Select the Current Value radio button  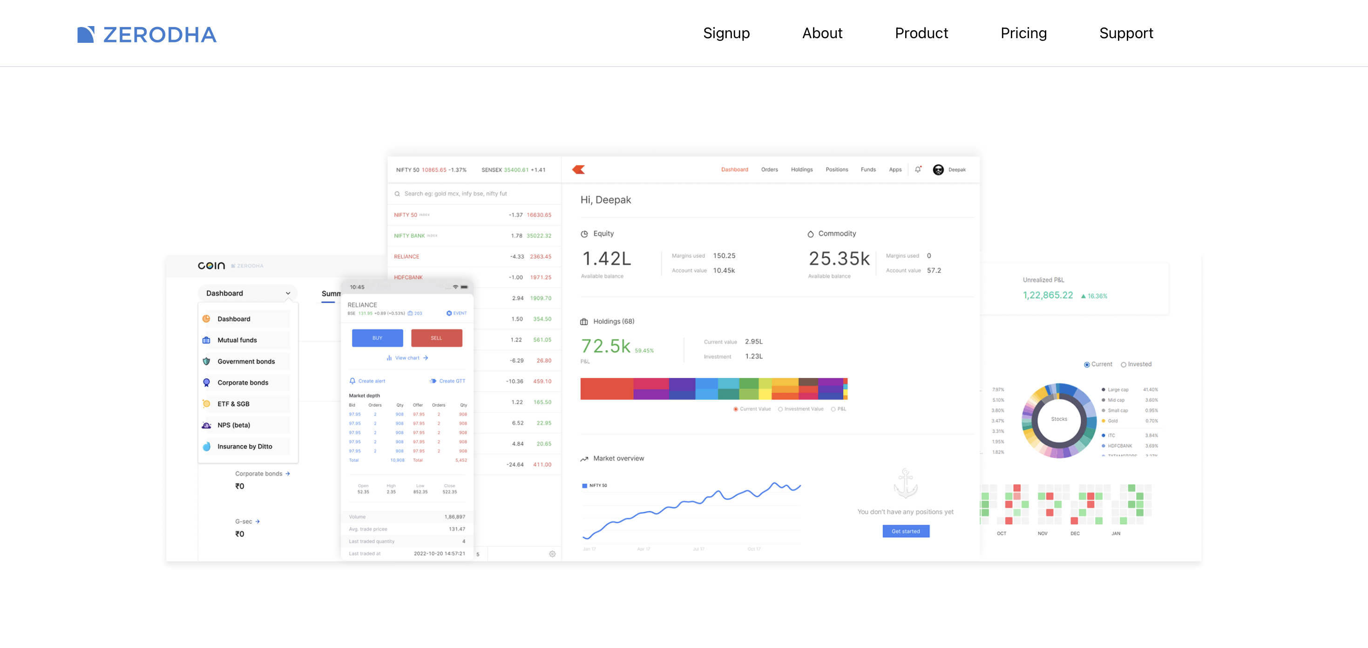pyautogui.click(x=736, y=409)
